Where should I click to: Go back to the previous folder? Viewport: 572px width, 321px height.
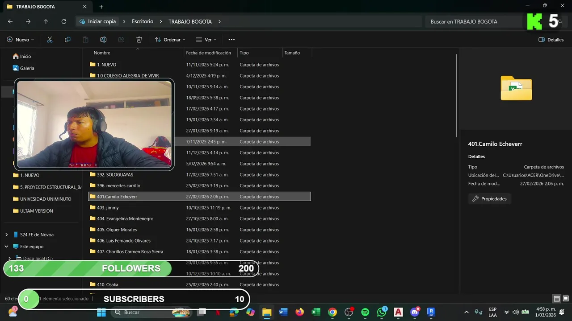coord(10,21)
